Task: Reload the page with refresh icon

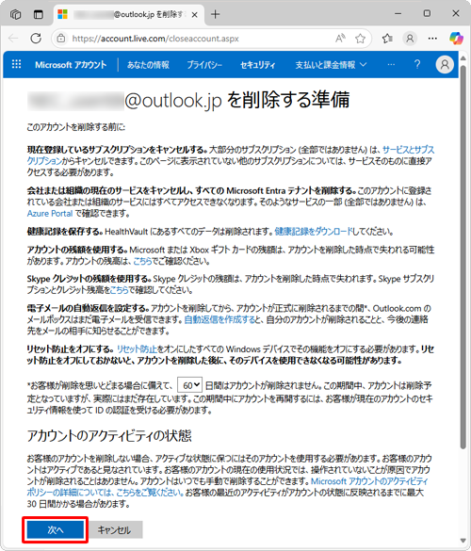Action: tap(36, 39)
